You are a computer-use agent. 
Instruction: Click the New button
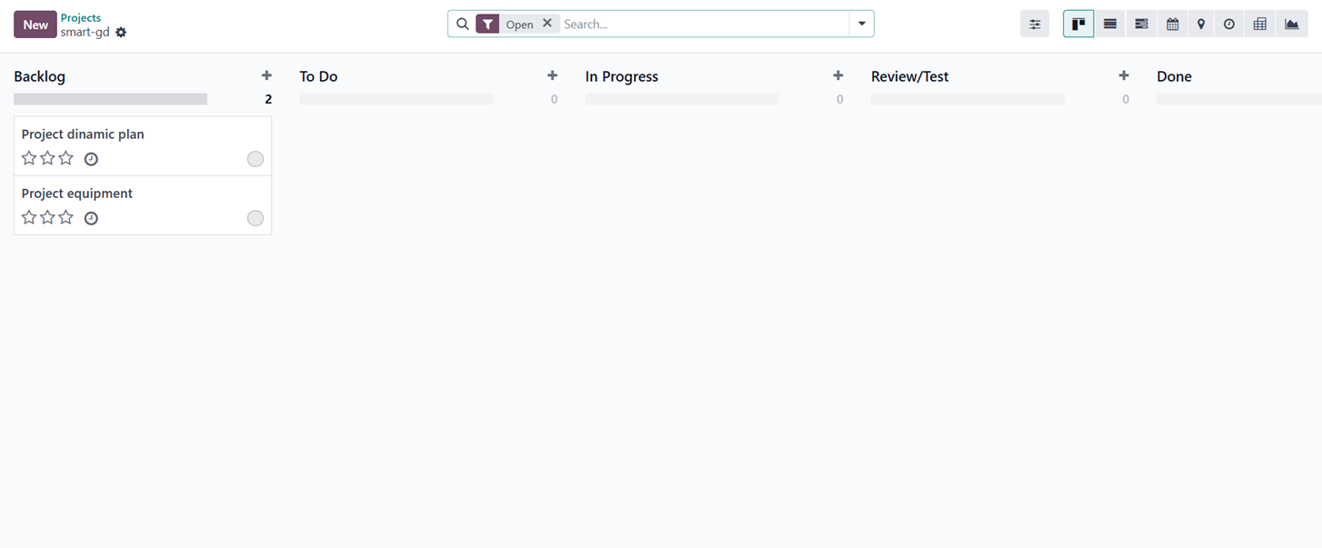[x=35, y=25]
